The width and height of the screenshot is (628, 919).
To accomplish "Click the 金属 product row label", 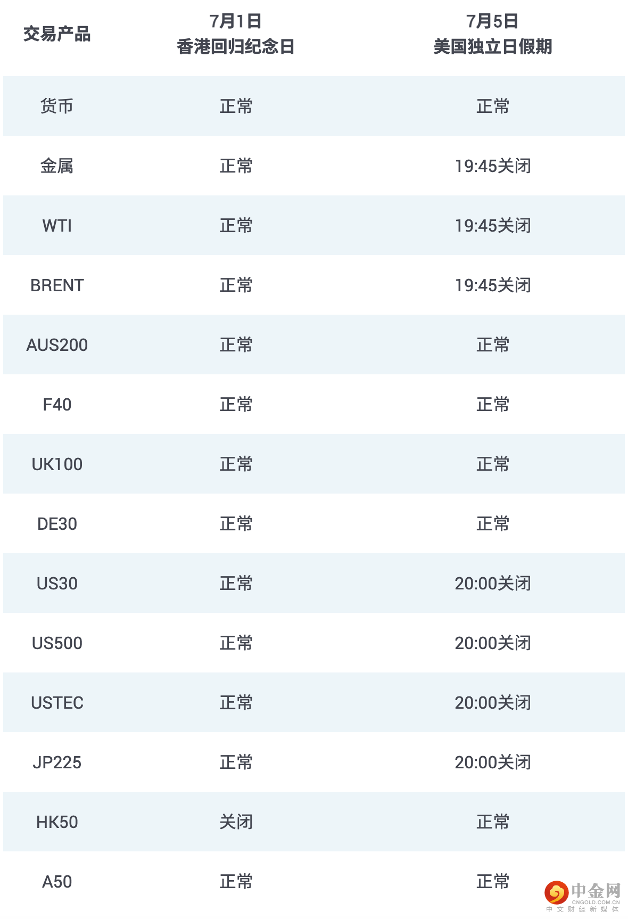I will pos(57,166).
